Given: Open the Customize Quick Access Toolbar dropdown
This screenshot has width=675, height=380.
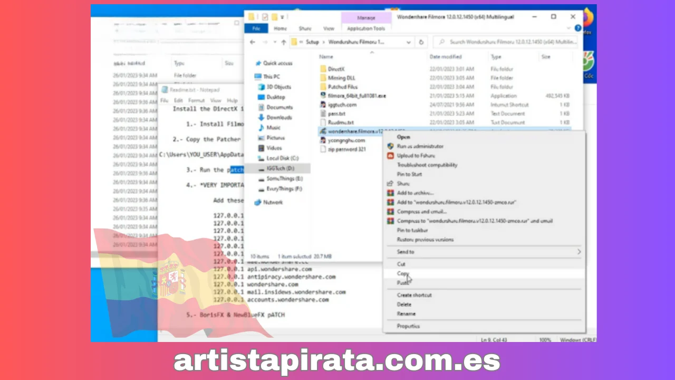Looking at the screenshot, I should tap(283, 17).
